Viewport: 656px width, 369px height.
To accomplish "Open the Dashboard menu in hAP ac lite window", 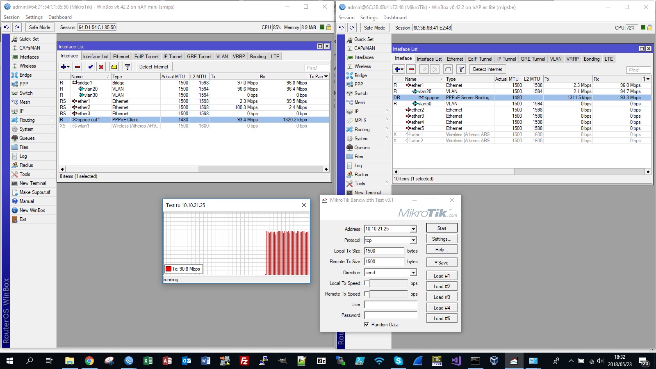I will pos(394,18).
